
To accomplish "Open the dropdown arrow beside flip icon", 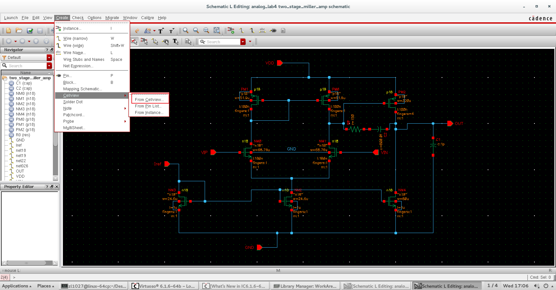I will tap(154, 31).
